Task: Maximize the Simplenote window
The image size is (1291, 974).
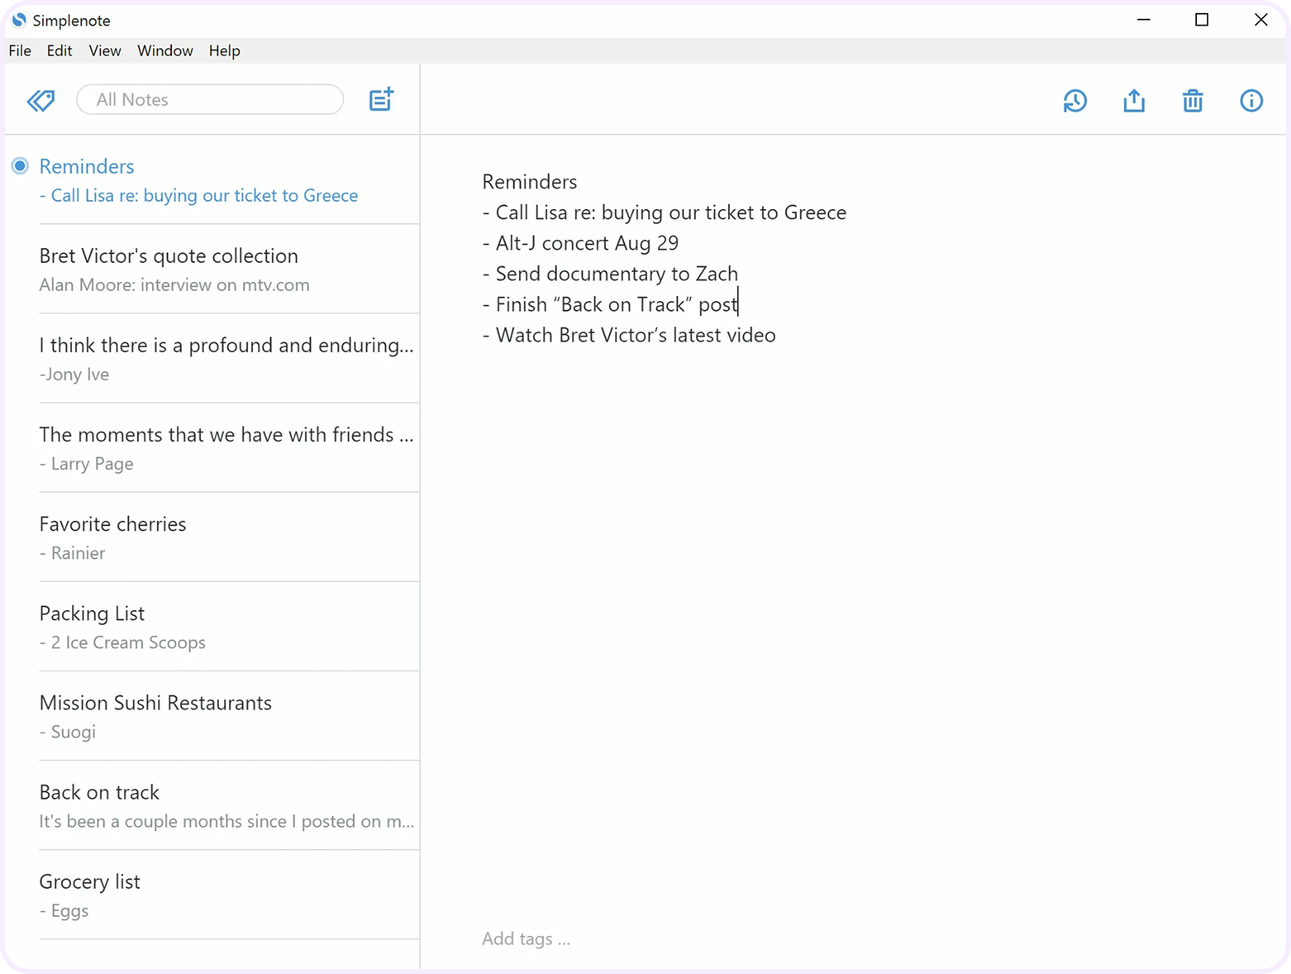Action: pyautogui.click(x=1202, y=20)
